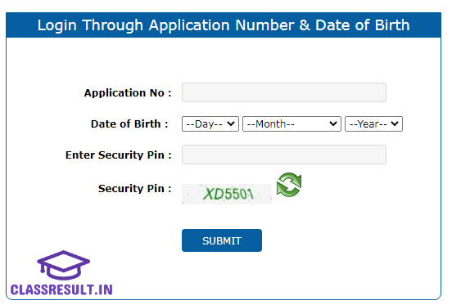The height and width of the screenshot is (305, 452).
Task: Click the graduation cap logo
Action: (63, 265)
